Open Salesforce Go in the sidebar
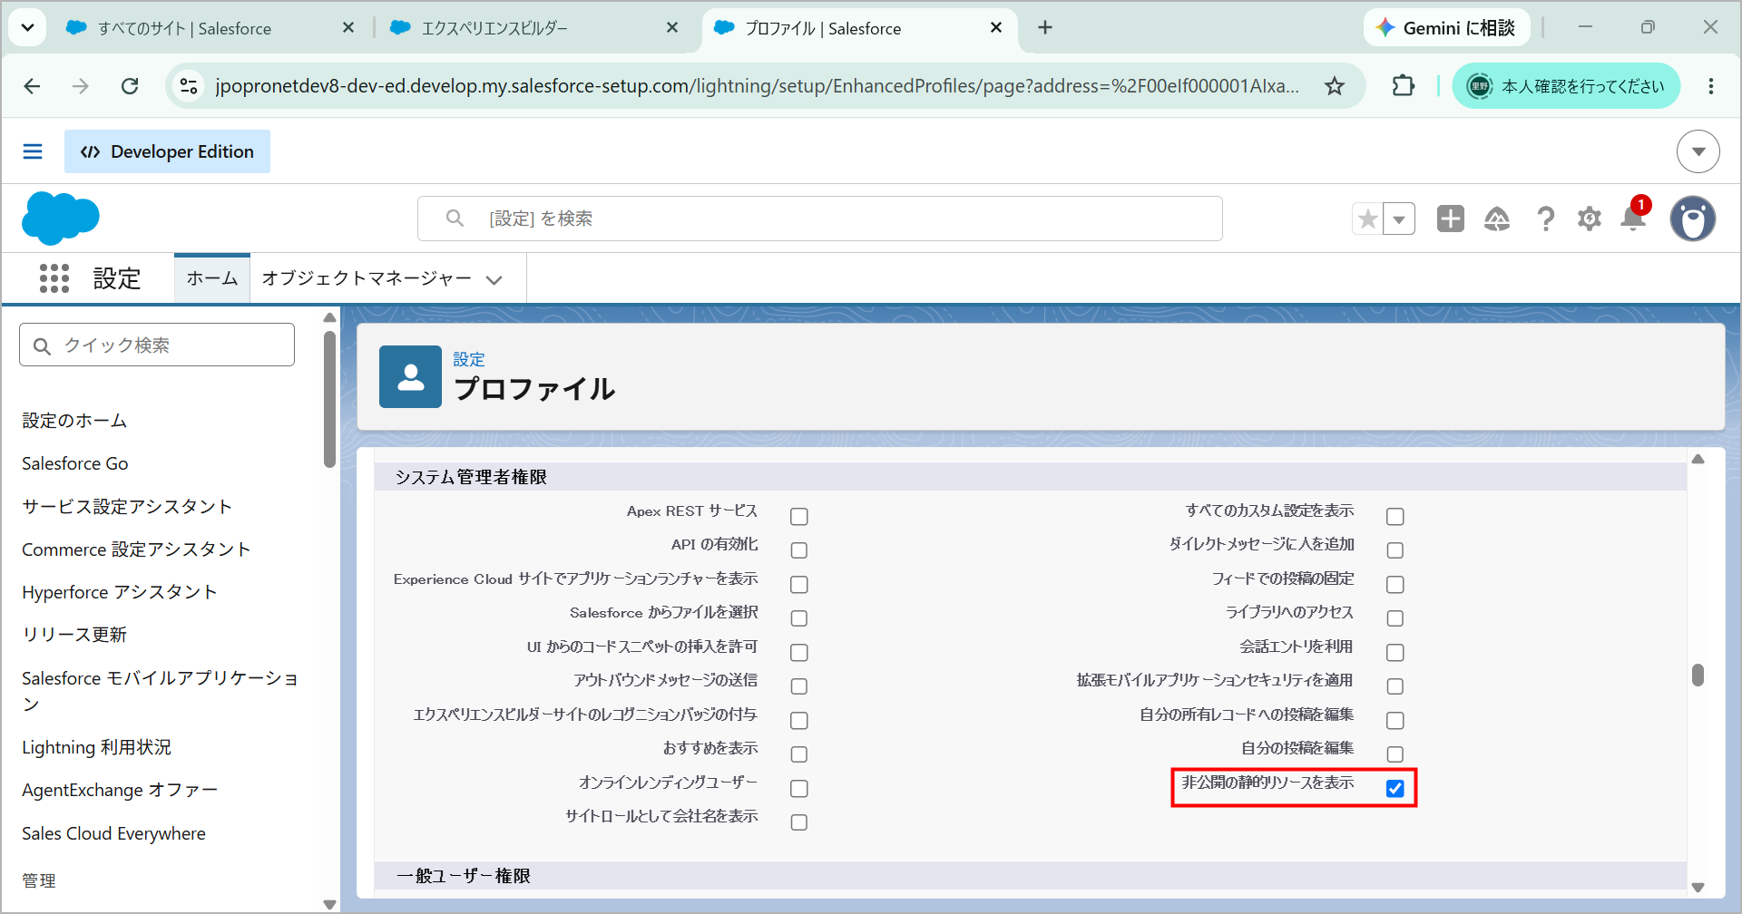 point(75,463)
